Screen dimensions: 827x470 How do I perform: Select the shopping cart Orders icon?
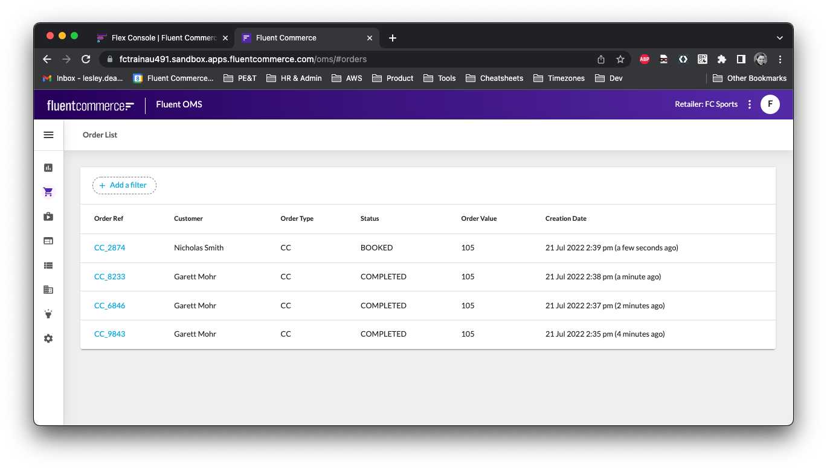pyautogui.click(x=48, y=192)
